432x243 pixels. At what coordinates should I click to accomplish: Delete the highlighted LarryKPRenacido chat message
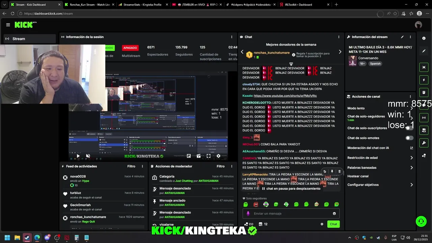point(340,171)
